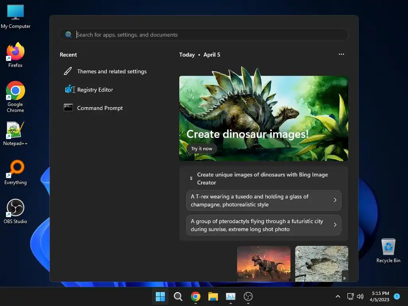Open the three-dots more options menu
The height and width of the screenshot is (306, 408).
click(341, 54)
